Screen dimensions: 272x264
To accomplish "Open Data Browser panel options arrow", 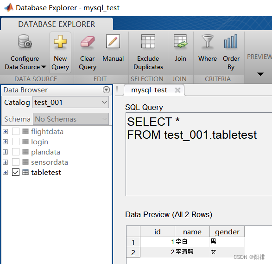I will click(x=106, y=90).
